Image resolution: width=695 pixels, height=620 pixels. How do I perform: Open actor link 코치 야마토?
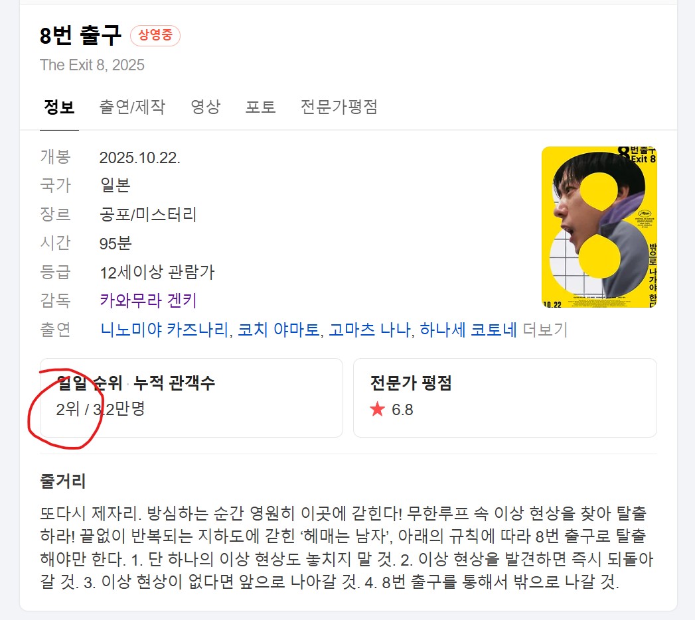pos(278,330)
